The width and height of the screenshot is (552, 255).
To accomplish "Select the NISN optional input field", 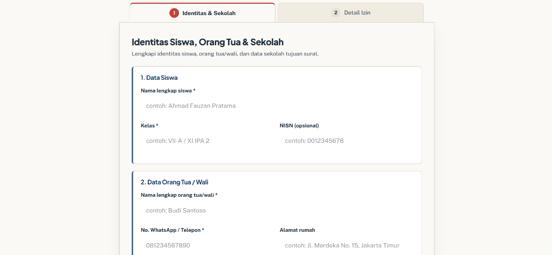I will [x=346, y=141].
